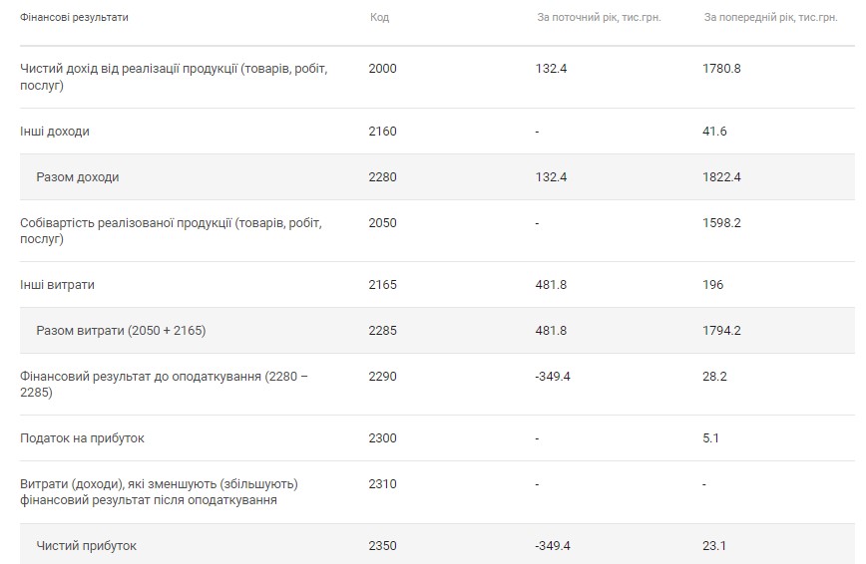This screenshot has height=564, width=866.
Task: Select the total expenses value 1794.2
Action: click(722, 331)
